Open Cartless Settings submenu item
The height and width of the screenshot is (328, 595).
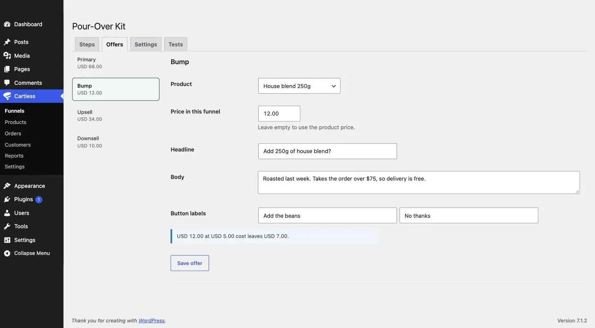tap(14, 167)
